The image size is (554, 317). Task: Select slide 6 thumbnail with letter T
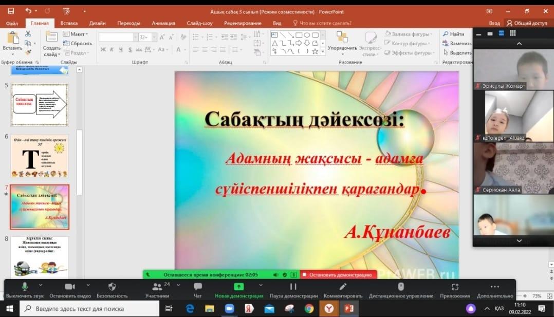click(x=39, y=156)
